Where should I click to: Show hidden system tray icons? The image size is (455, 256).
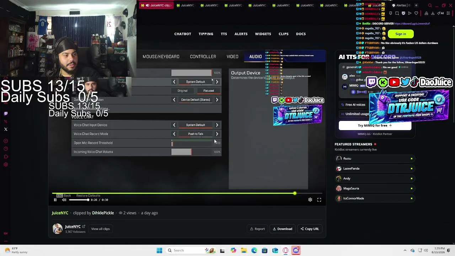(405, 250)
